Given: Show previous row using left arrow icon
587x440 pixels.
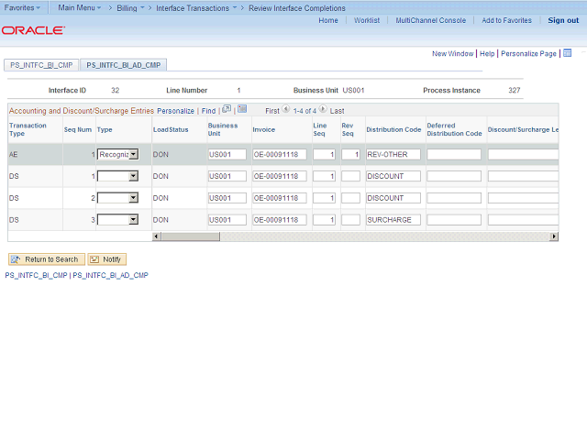Looking at the screenshot, I should pos(286,110).
